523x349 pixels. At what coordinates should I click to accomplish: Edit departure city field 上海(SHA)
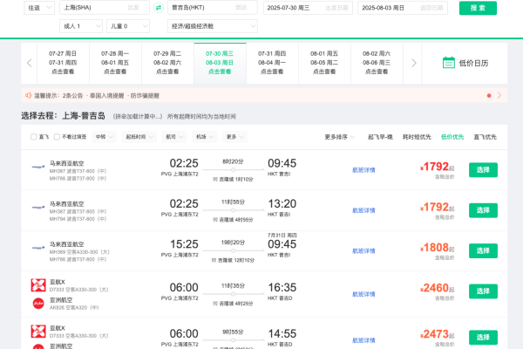tap(105, 8)
